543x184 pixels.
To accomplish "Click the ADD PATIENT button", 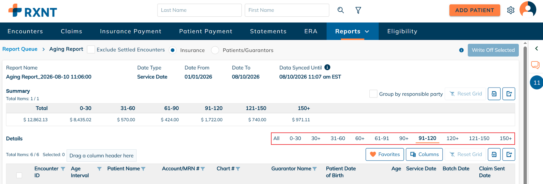I will click(475, 10).
